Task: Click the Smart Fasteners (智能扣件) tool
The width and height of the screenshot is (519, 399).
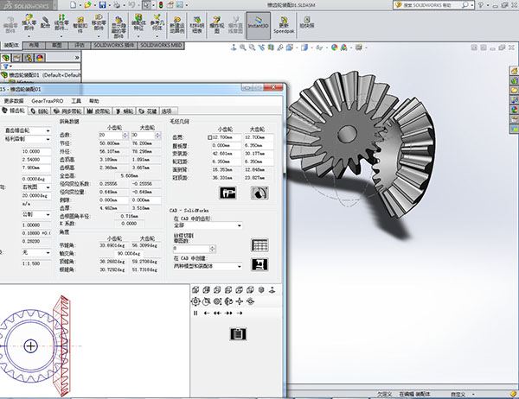Action: point(80,25)
